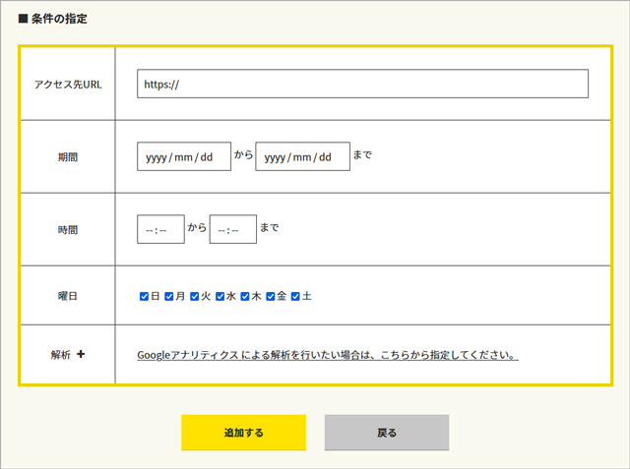Screen dimensions: 630x469
Task: Click the アクセス先URL row label
Action: 68,85
